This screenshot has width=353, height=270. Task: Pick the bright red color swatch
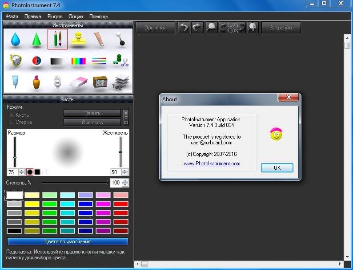click(x=121, y=204)
